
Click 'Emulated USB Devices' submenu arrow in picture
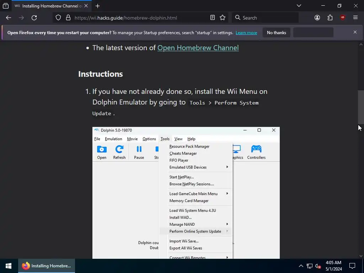pos(227,167)
